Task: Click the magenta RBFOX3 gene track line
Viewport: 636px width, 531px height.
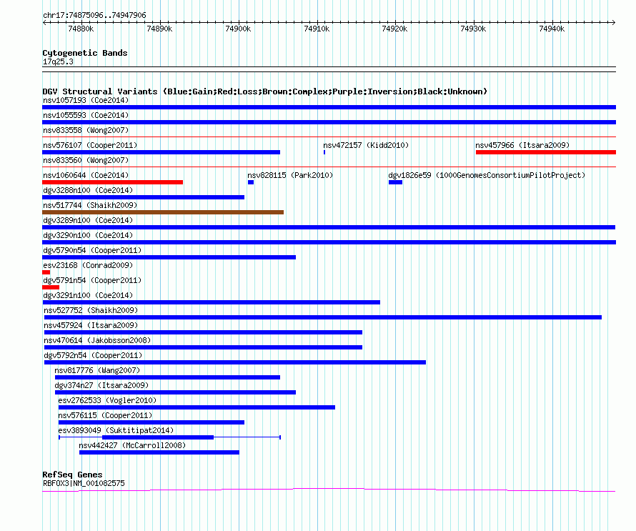Action: tap(329, 490)
